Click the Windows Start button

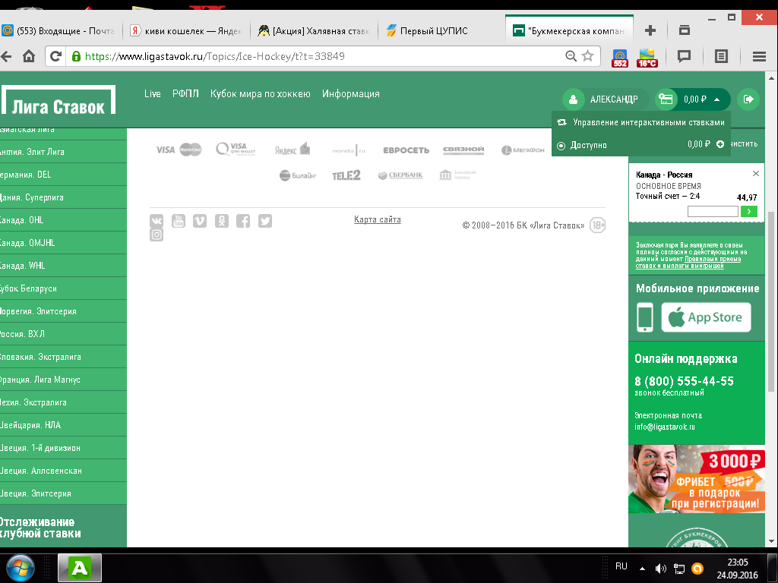pos(21,568)
